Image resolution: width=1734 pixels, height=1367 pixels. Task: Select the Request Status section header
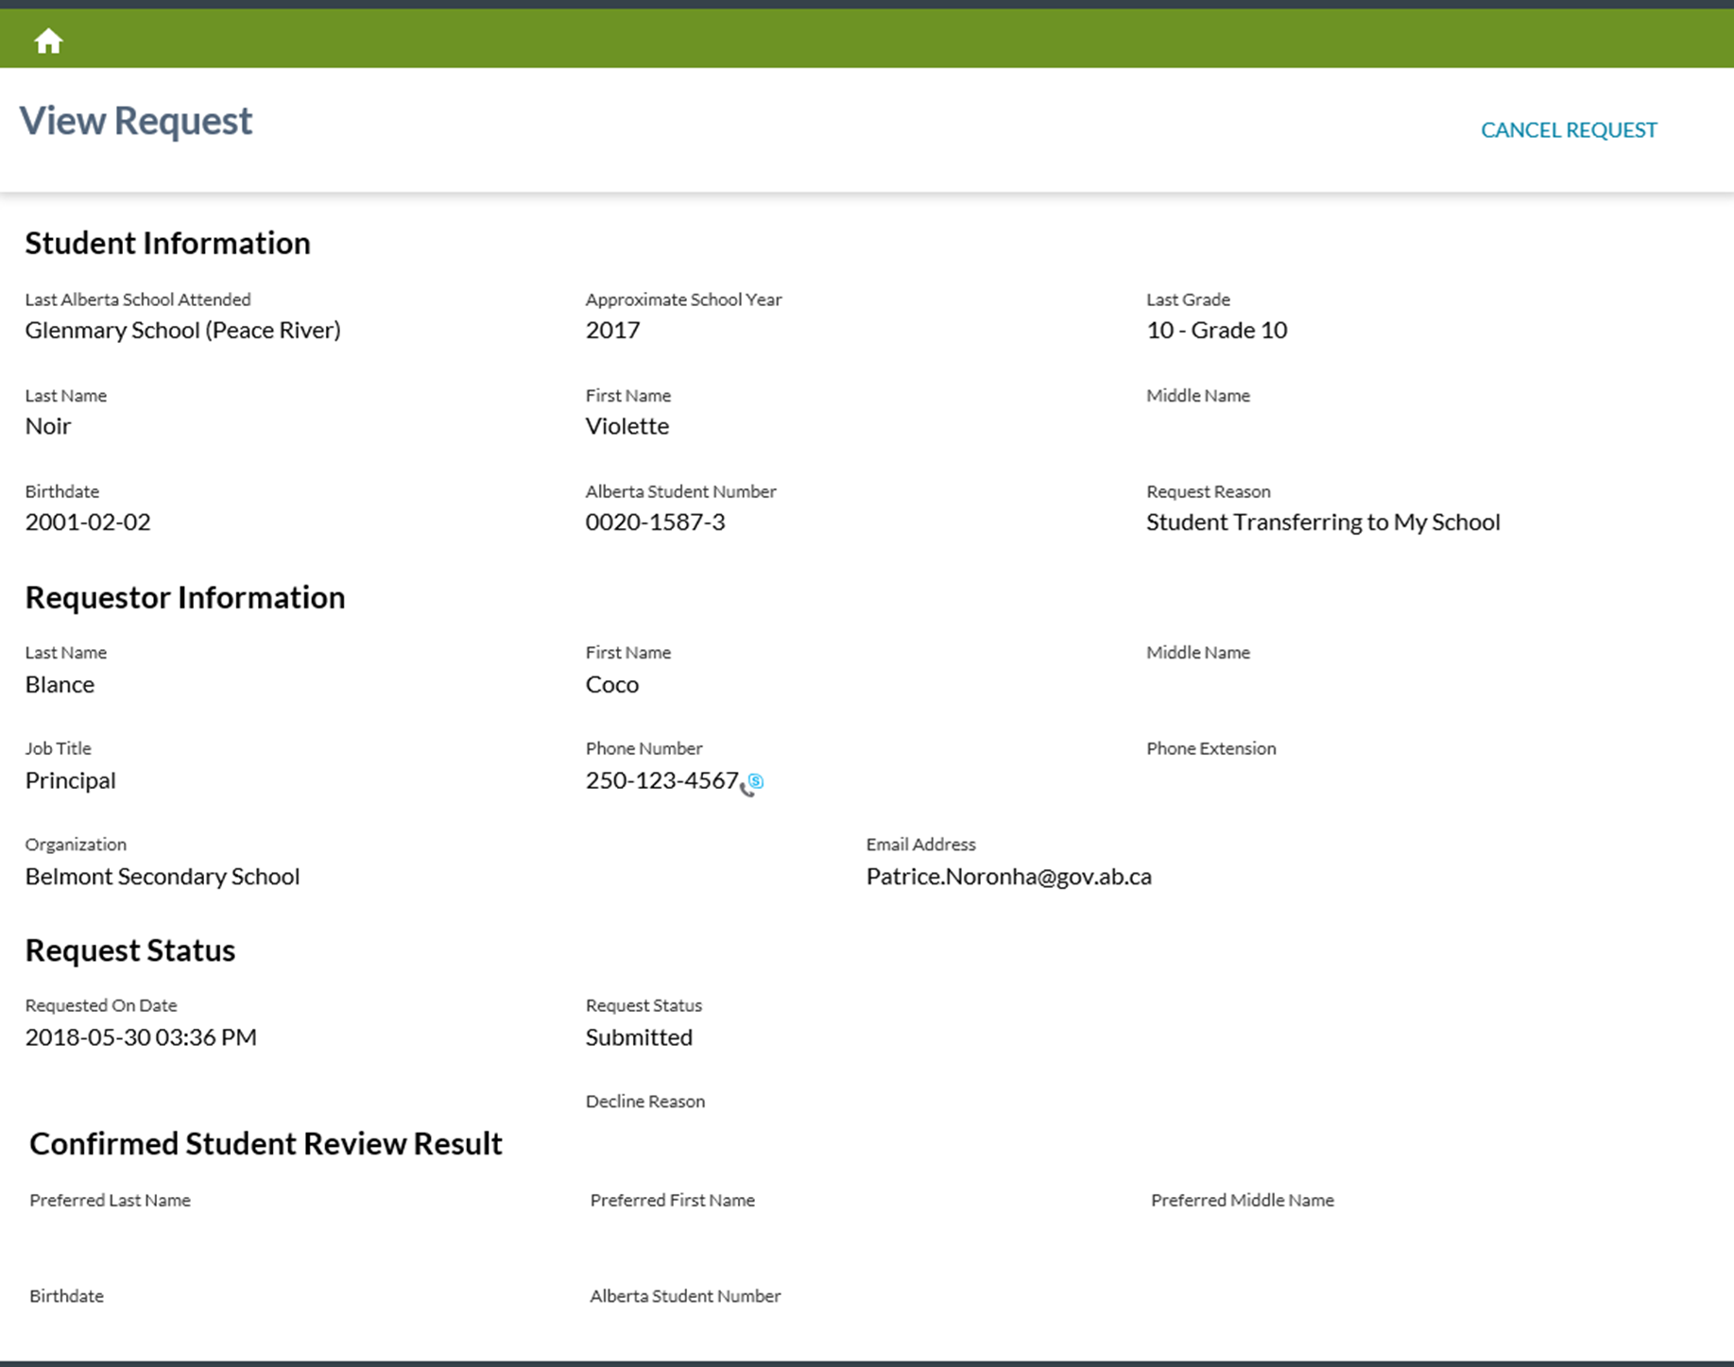[129, 949]
